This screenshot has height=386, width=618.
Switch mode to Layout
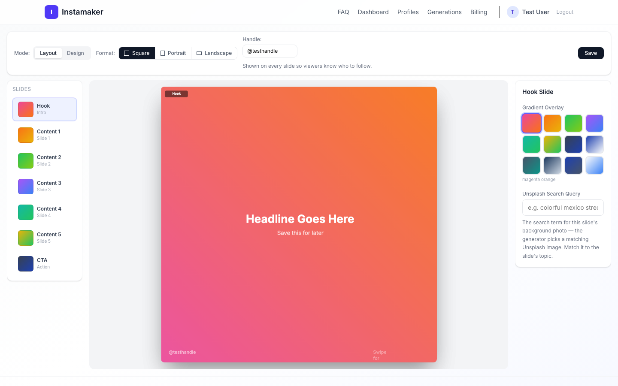(x=48, y=53)
